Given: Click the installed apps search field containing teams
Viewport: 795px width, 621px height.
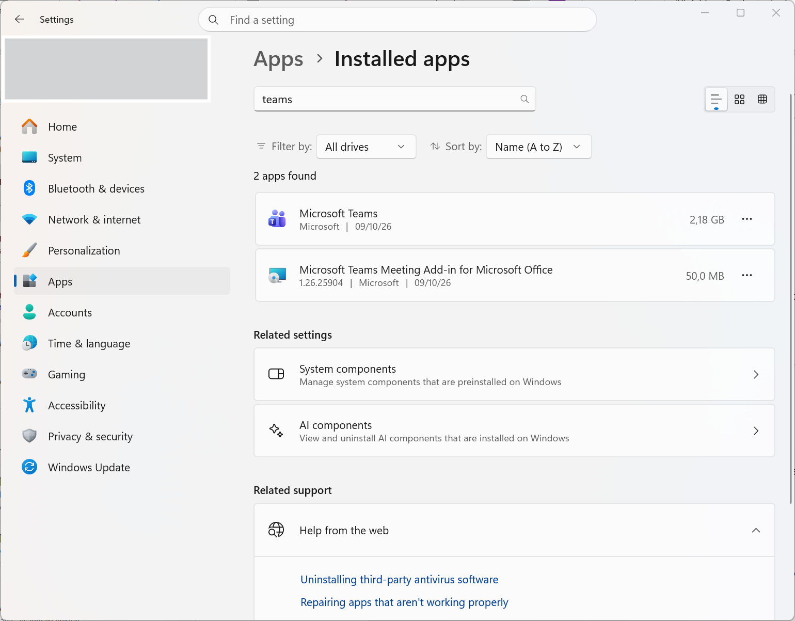Looking at the screenshot, I should point(394,99).
